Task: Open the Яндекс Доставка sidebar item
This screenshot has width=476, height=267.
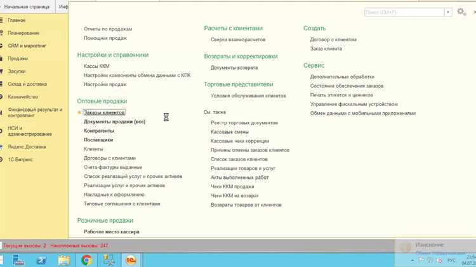Action: click(27, 147)
